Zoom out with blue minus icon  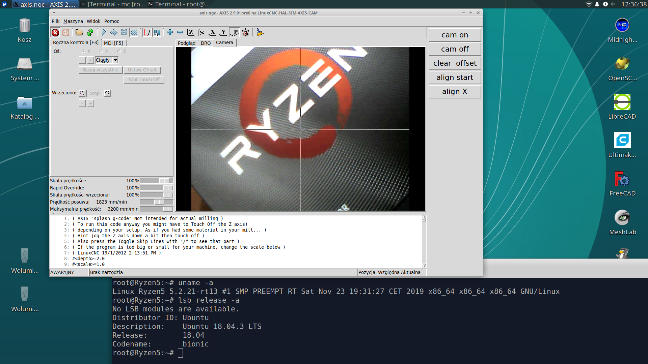pos(180,32)
